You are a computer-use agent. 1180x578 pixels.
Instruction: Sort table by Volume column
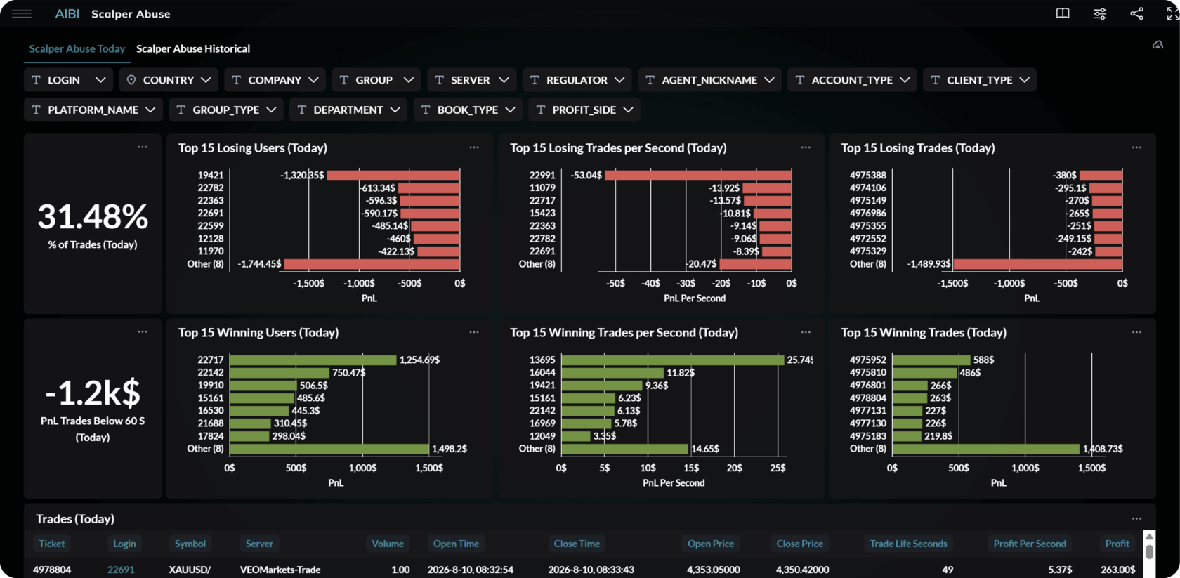[388, 544]
